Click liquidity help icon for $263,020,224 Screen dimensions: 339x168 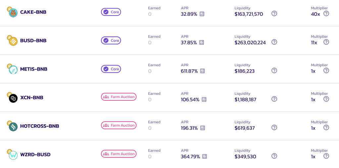point(274,42)
